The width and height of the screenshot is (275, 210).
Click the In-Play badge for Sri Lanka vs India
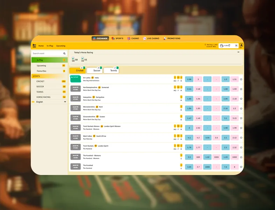coord(76,79)
